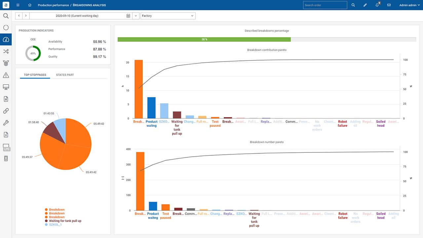Open the wrench maintenance sidebar icon

[x=6, y=123]
